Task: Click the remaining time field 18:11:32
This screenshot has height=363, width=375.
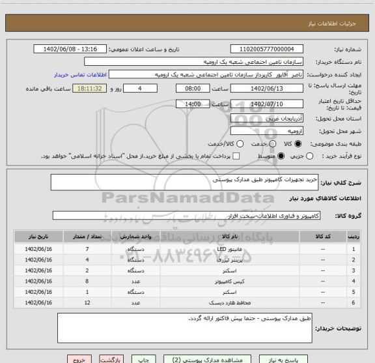Action: click(x=90, y=89)
